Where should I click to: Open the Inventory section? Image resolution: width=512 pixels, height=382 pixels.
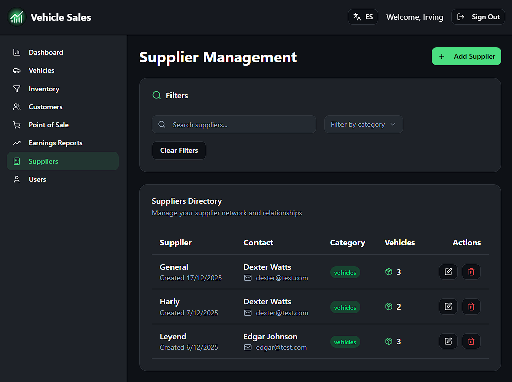tap(62, 89)
